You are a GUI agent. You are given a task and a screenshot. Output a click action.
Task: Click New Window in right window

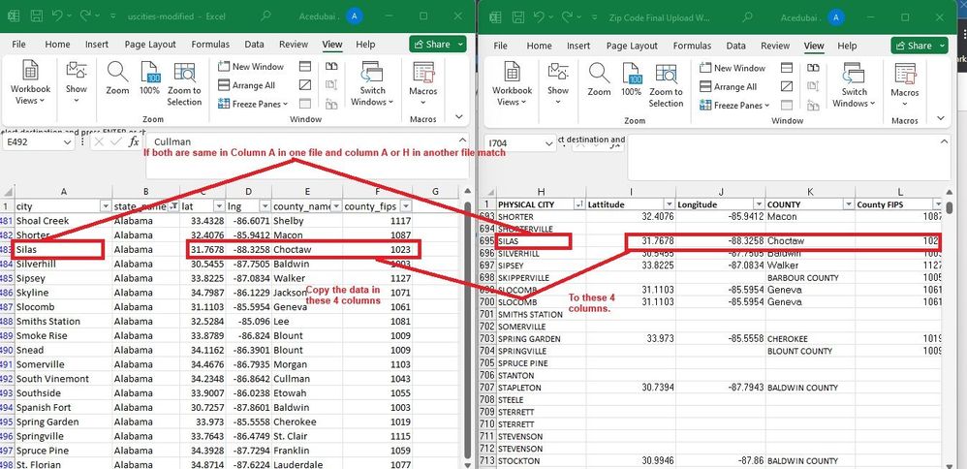click(x=733, y=68)
